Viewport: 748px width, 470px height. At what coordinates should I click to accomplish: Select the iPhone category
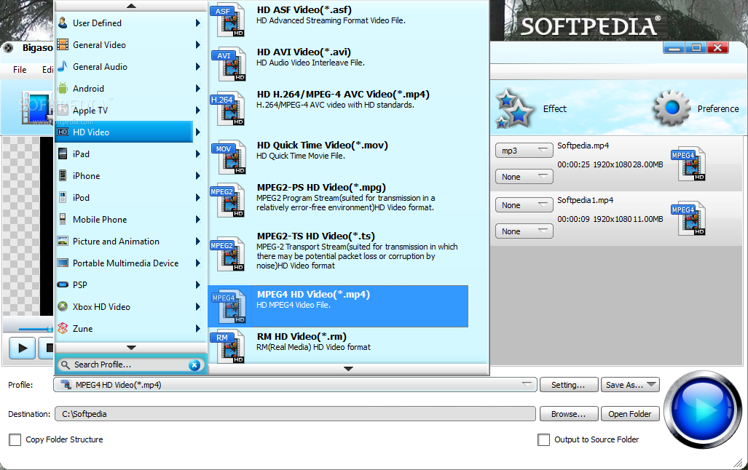point(124,176)
